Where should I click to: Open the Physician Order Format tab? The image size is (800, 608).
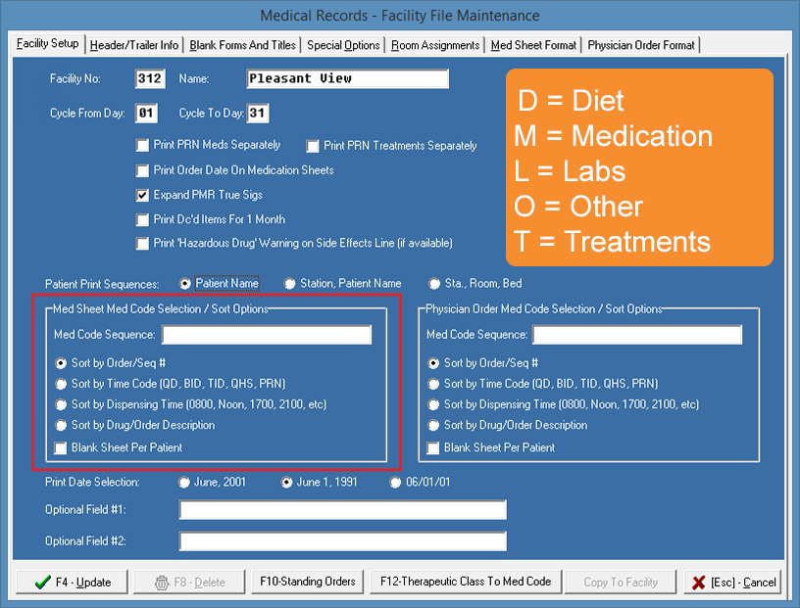[641, 45]
